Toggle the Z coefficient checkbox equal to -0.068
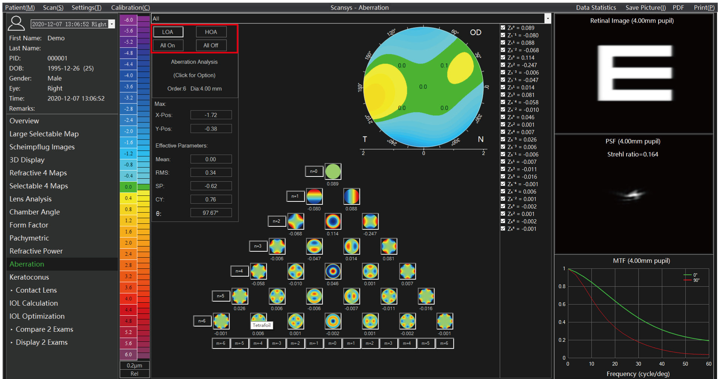This screenshot has width=720, height=379. pos(503,50)
